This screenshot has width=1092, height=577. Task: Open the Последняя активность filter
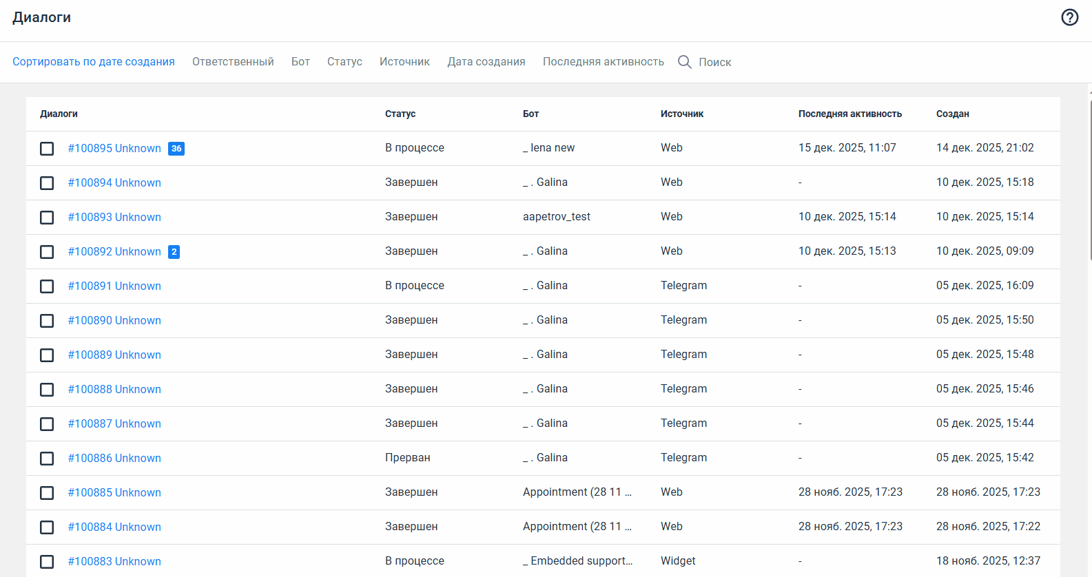coord(603,62)
